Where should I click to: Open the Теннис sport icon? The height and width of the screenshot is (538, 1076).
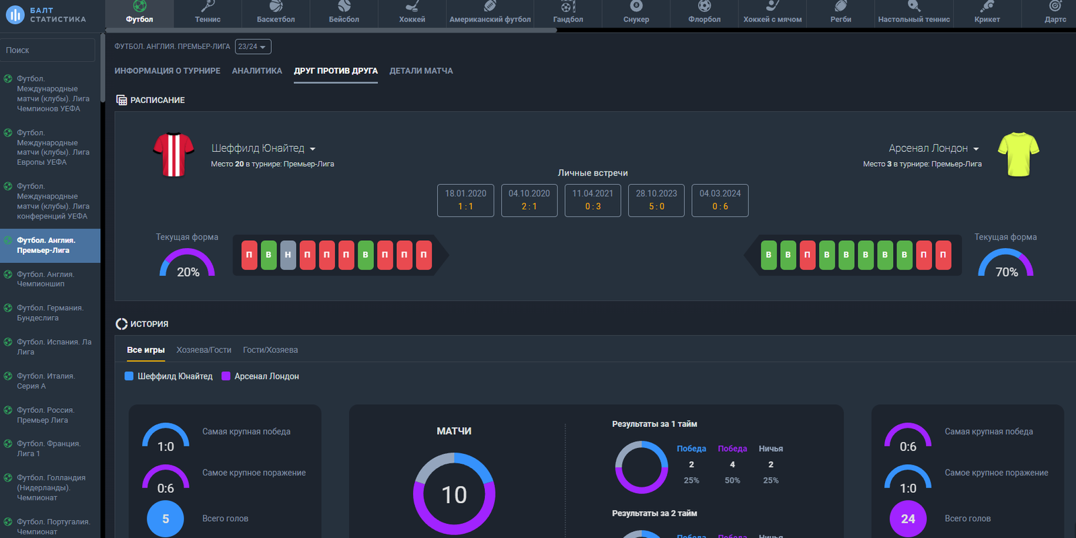coord(208,6)
